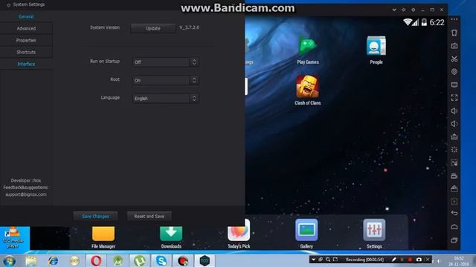Open the Android Settings app

coord(374,234)
